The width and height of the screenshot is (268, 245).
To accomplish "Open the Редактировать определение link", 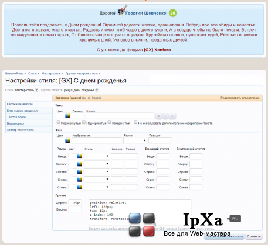I will 240,98.
